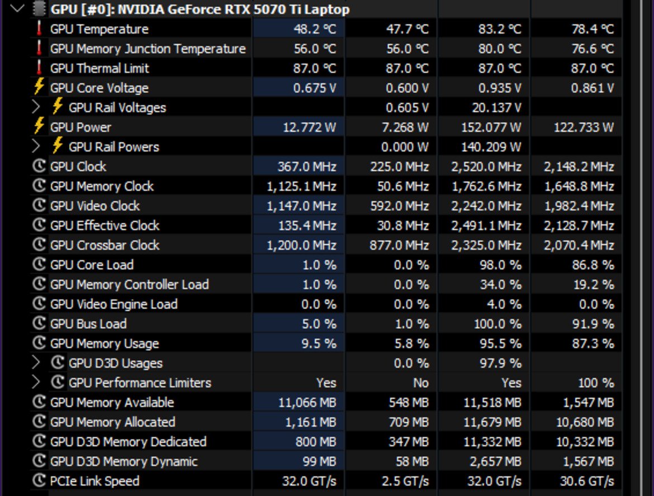654x496 pixels.
Task: Click the clock icon beside GPU Performance Limiters
Action: click(x=57, y=382)
